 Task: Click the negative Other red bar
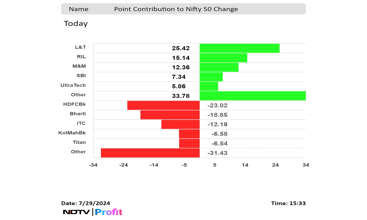(x=150, y=153)
